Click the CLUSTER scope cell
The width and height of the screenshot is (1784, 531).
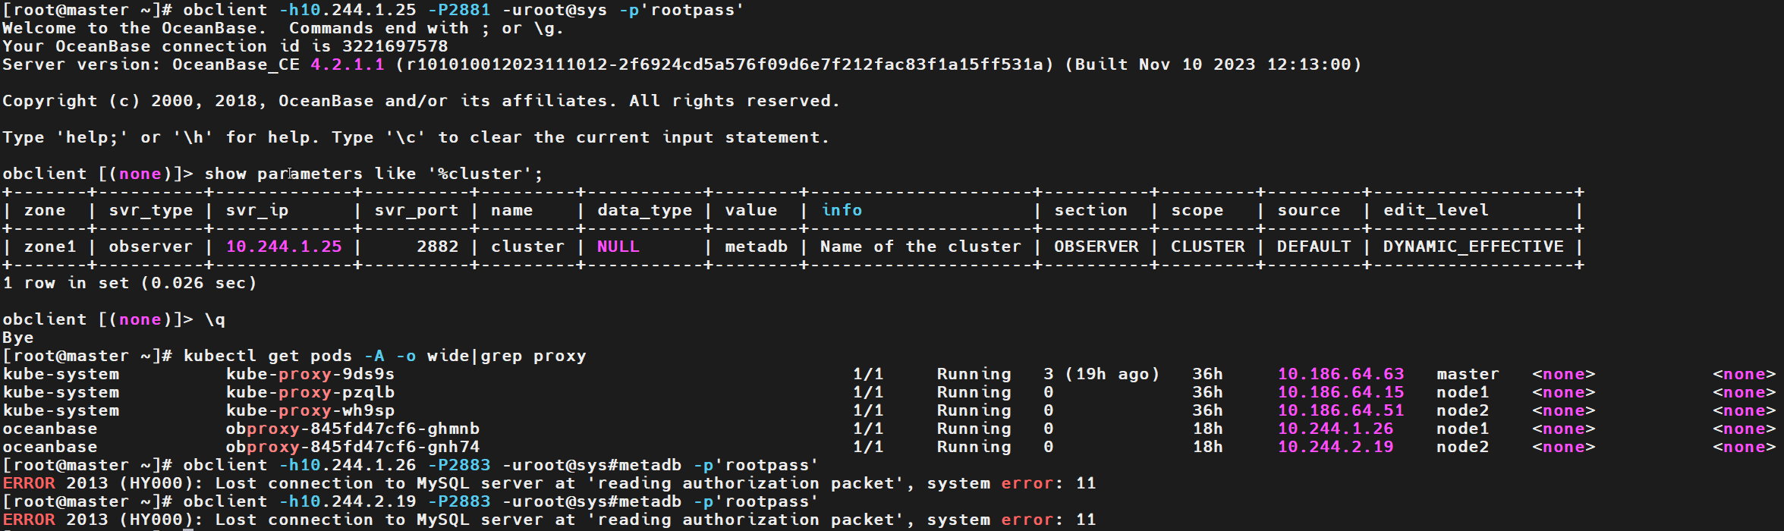point(1208,247)
